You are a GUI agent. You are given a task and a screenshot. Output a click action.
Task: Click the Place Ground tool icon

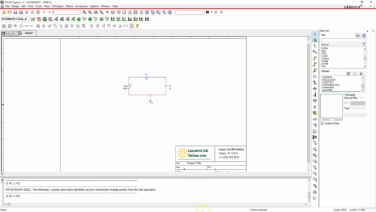click(x=315, y=107)
